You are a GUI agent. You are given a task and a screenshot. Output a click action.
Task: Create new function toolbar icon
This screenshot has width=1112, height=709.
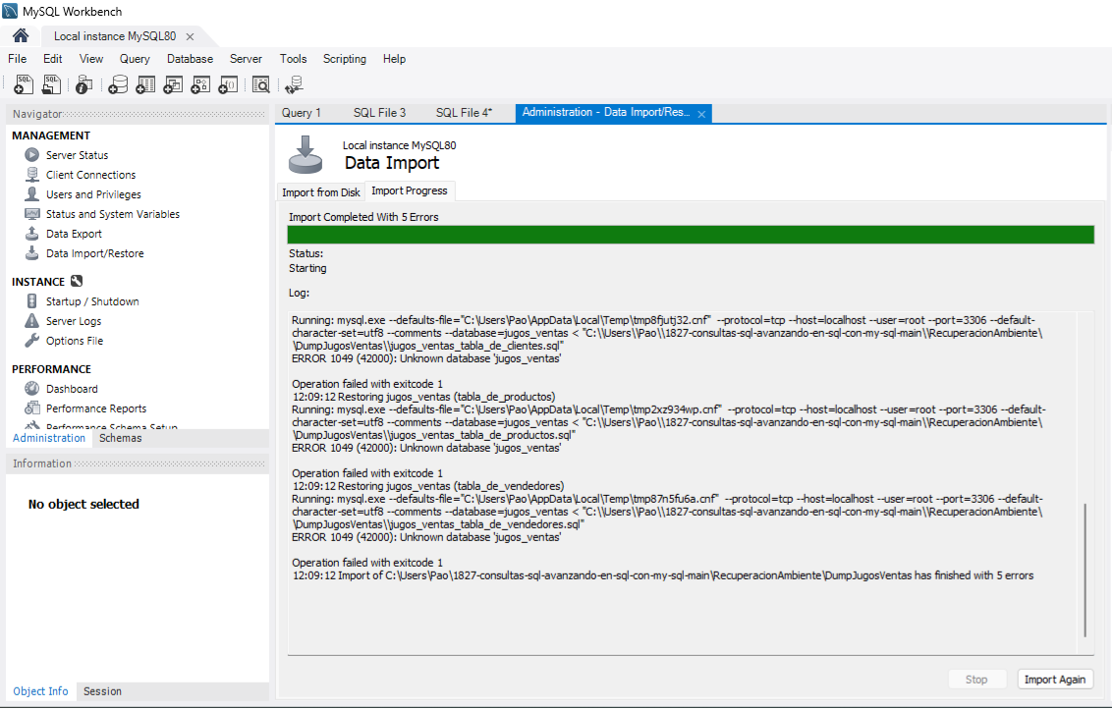[228, 85]
